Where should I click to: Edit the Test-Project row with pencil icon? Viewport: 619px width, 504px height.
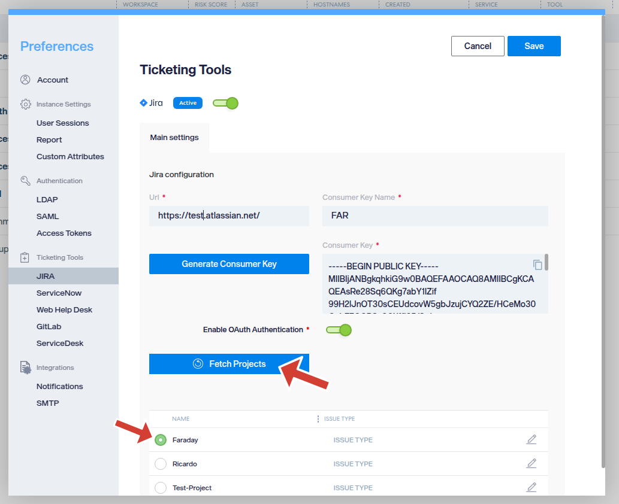tap(532, 487)
